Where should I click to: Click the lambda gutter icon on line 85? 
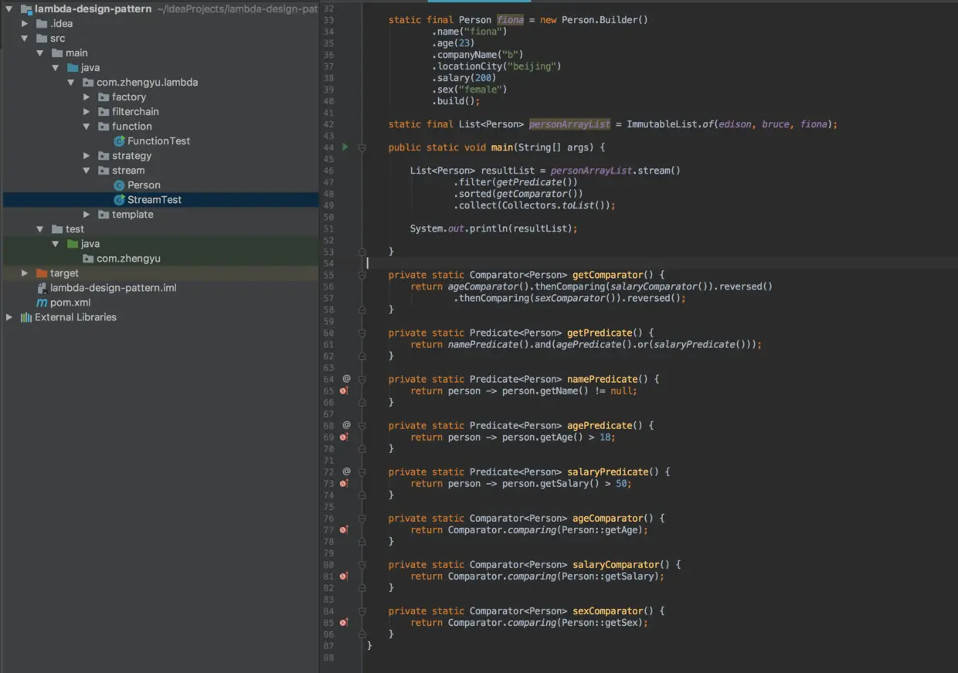345,622
